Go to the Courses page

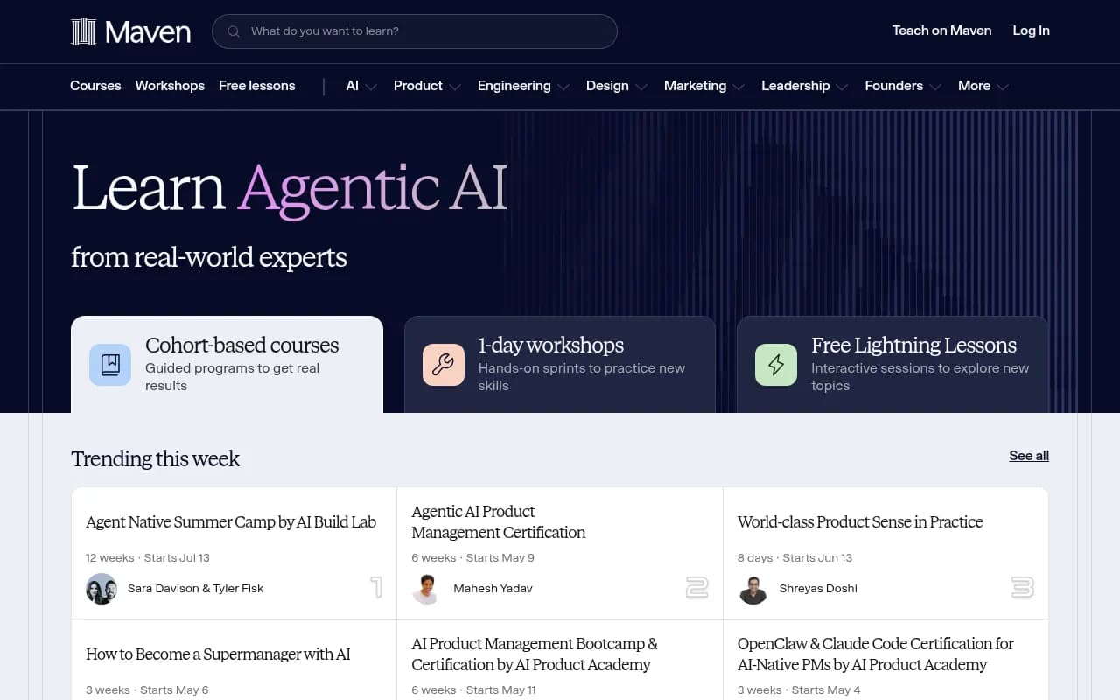95,86
